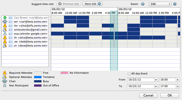Click the From date field 10/22/12
This screenshot has width=182, height=100.
[x=141, y=80]
